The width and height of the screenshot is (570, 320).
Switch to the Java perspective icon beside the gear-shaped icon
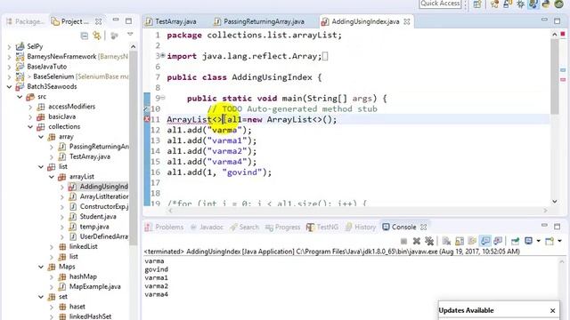508,4
